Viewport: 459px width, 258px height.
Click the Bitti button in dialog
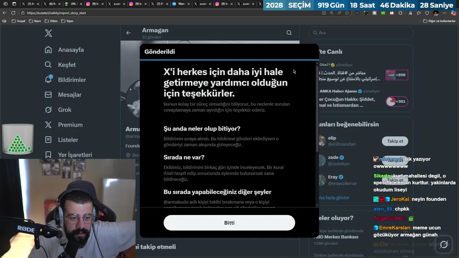[229, 223]
